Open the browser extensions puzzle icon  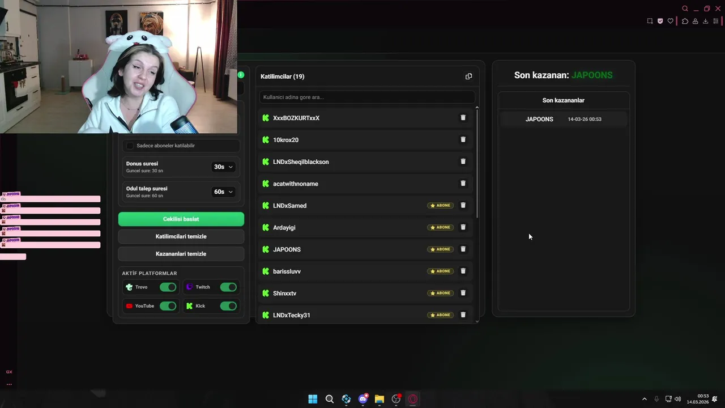tap(685, 21)
